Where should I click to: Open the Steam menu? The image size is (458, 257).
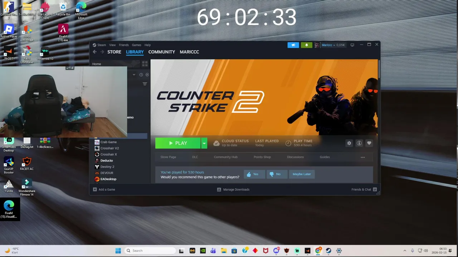102,45
